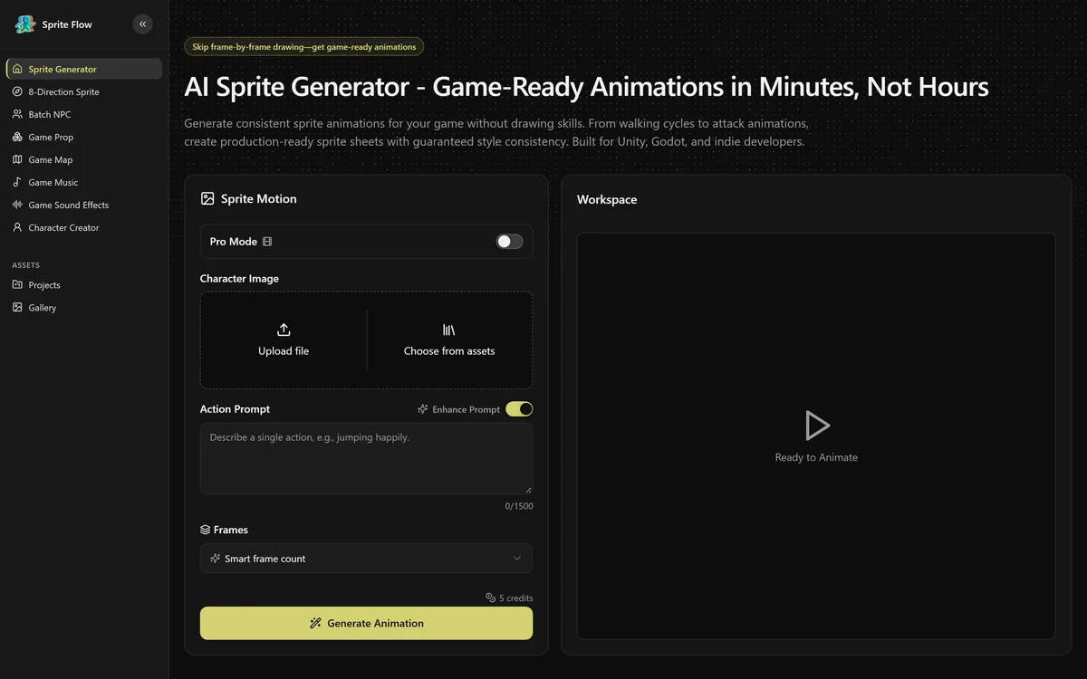Image resolution: width=1087 pixels, height=679 pixels.
Task: Open the Smart frame count dropdown
Action: (x=366, y=559)
